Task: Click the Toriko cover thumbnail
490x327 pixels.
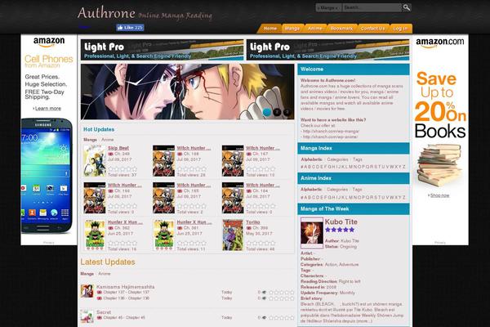Action: point(233,235)
